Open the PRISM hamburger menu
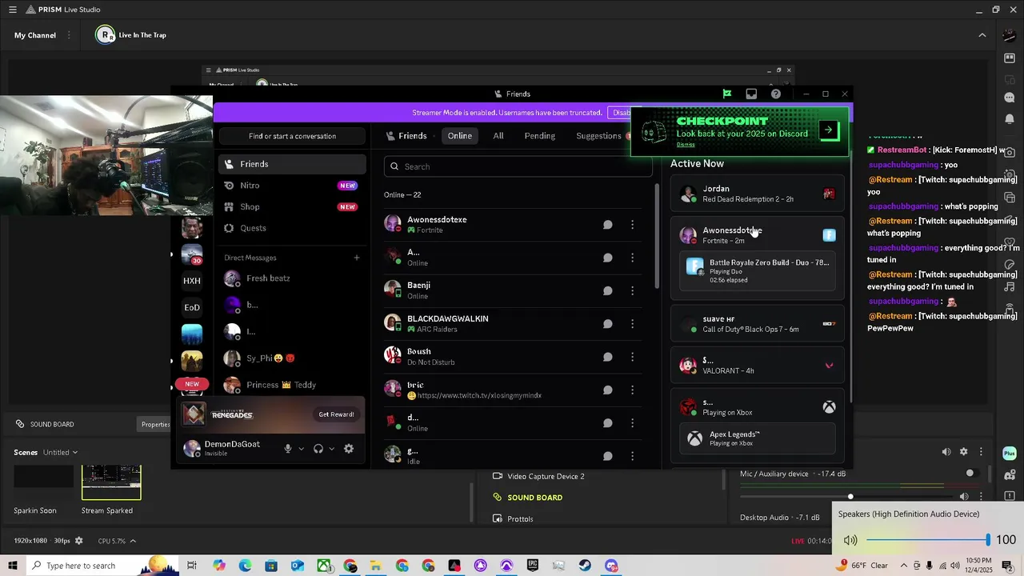Viewport: 1024px width, 576px height. point(12,10)
